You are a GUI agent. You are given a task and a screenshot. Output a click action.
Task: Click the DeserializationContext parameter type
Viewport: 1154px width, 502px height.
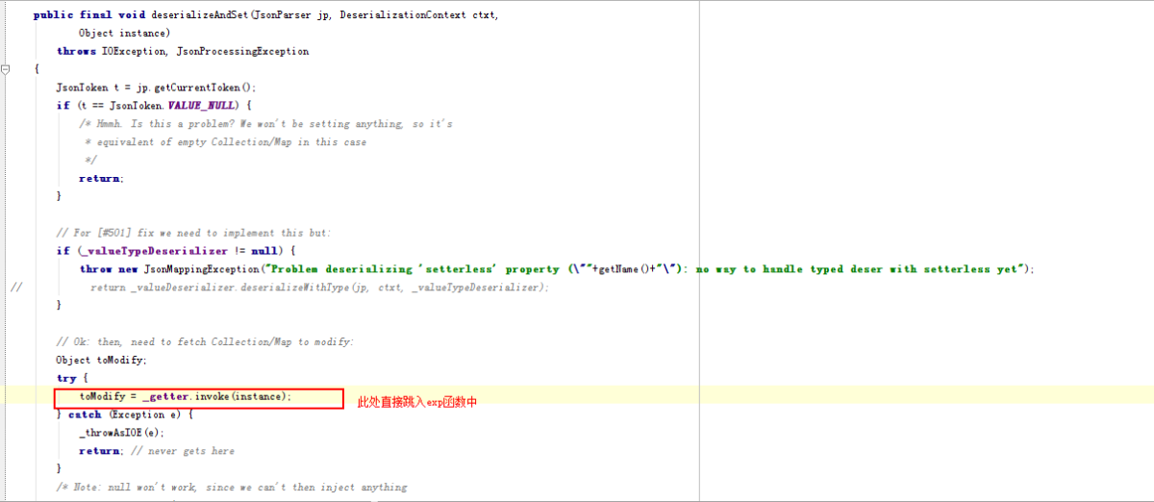pos(404,14)
